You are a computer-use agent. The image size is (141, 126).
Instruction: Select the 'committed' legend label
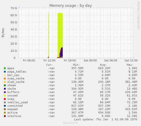coord(15,106)
